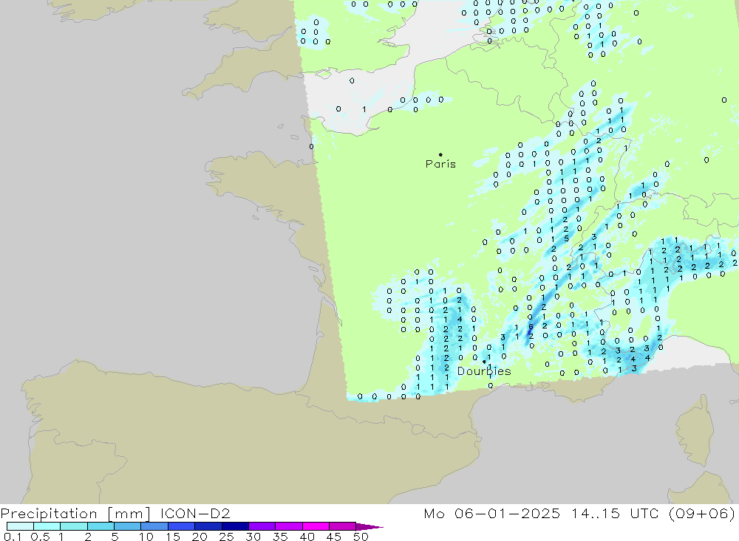The image size is (739, 541).
Task: Select the 30–35 mm legend color swatch
Action: [x=262, y=526]
